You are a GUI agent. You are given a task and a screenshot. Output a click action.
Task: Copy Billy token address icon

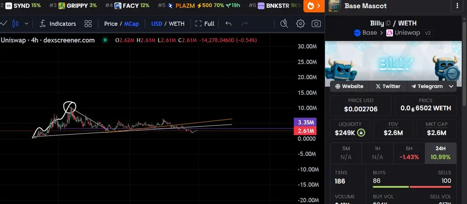coord(388,23)
